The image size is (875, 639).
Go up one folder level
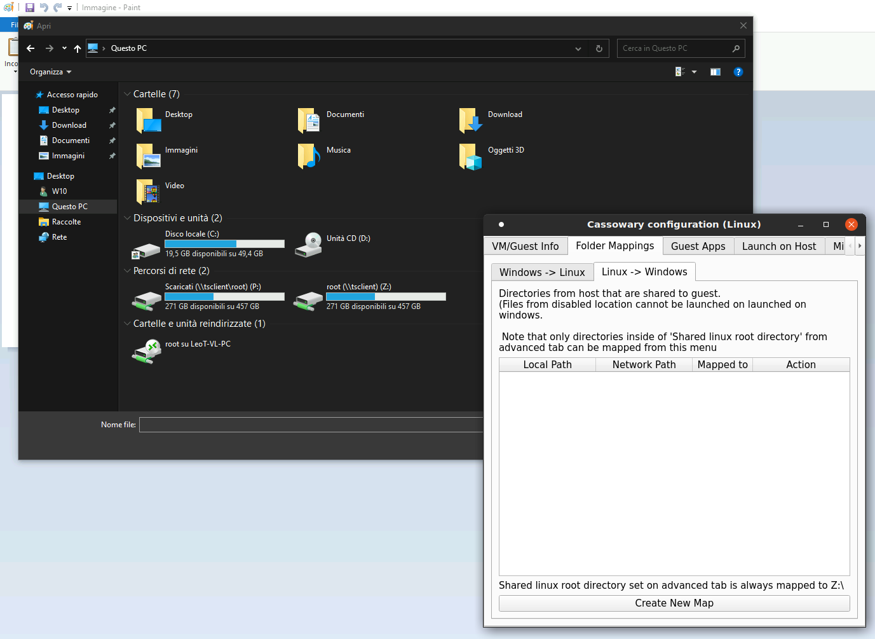[x=78, y=48]
